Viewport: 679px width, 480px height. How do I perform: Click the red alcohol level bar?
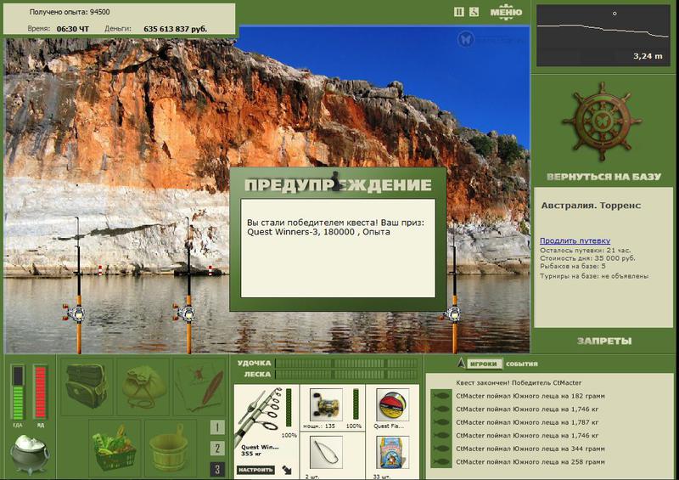pos(40,392)
